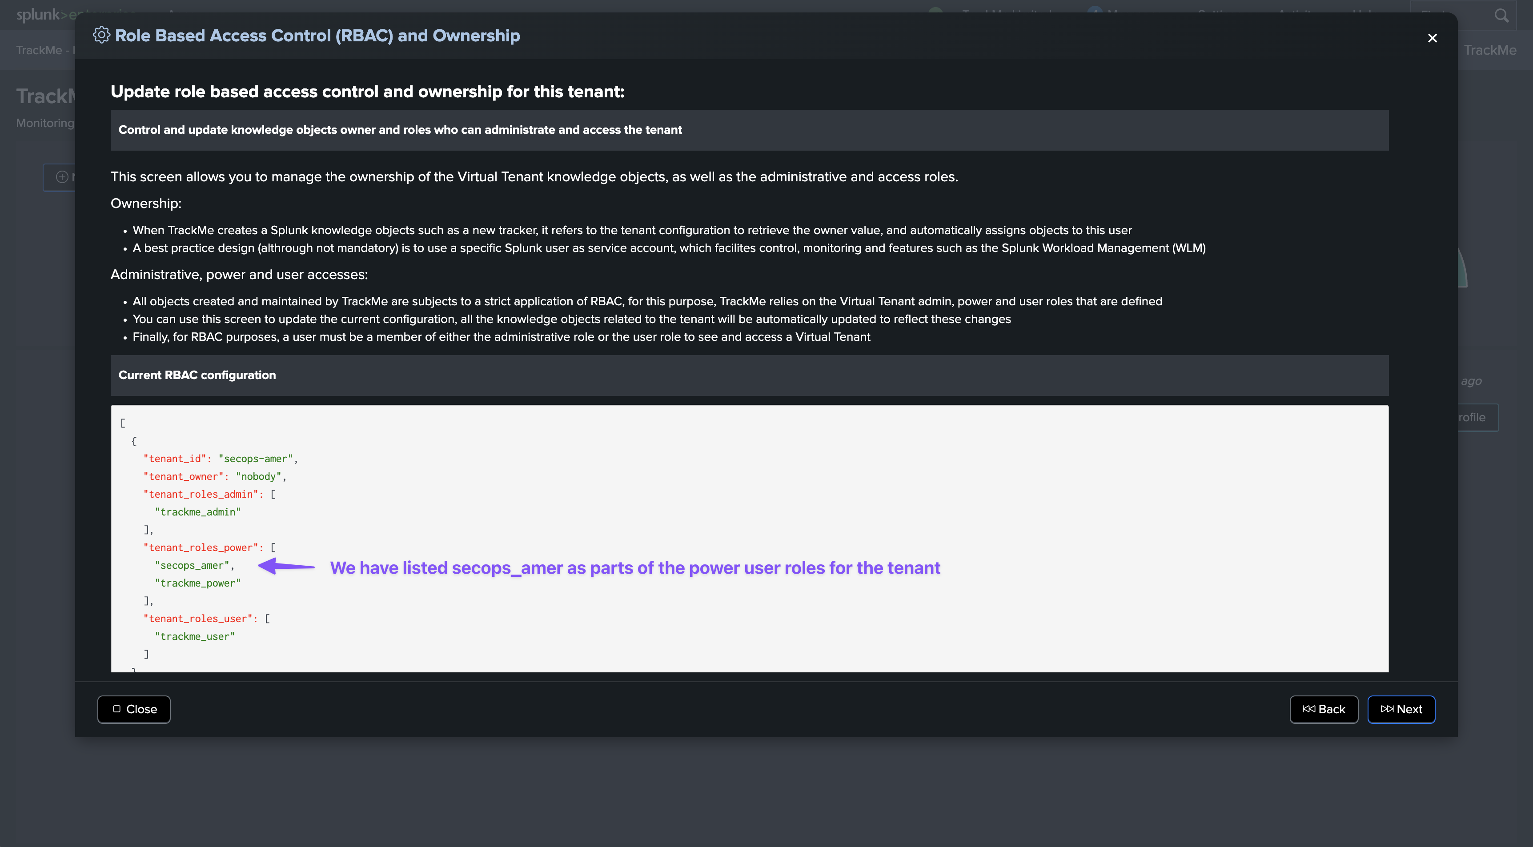Click the "trackme_user" role entry
This screenshot has height=847, width=1533.
pyautogui.click(x=195, y=636)
